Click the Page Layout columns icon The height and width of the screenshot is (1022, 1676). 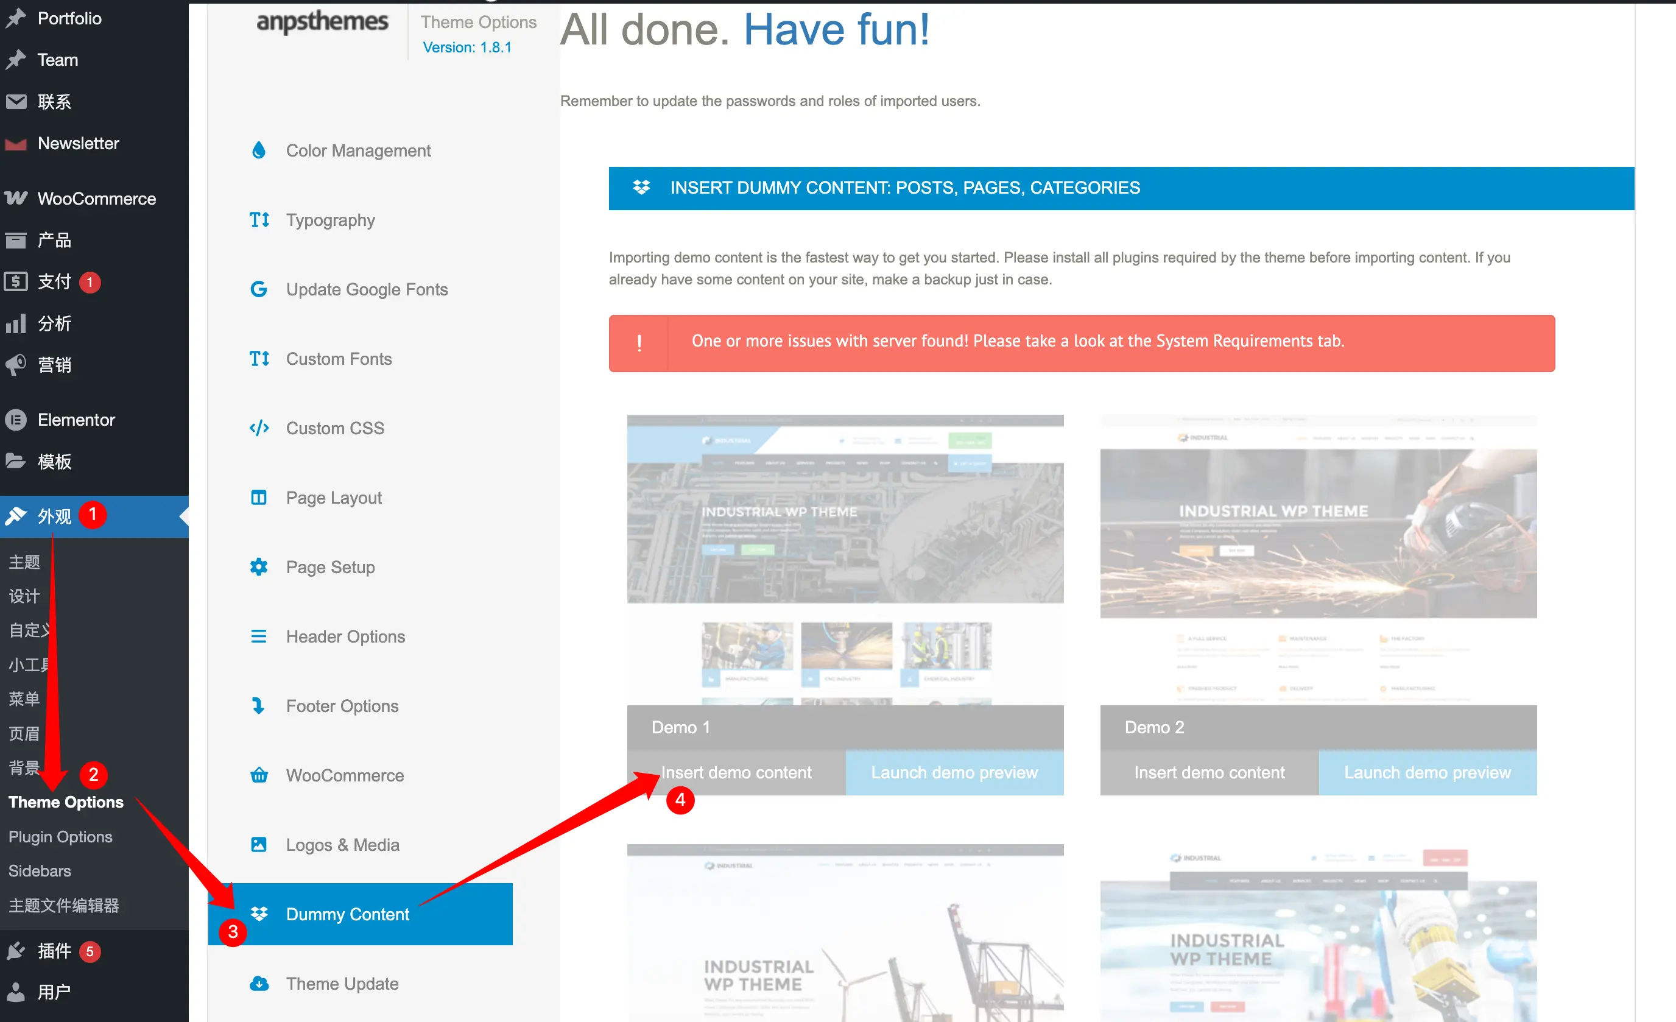click(258, 498)
